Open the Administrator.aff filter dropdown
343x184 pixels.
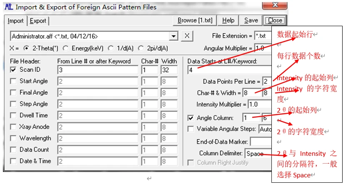(x=174, y=36)
